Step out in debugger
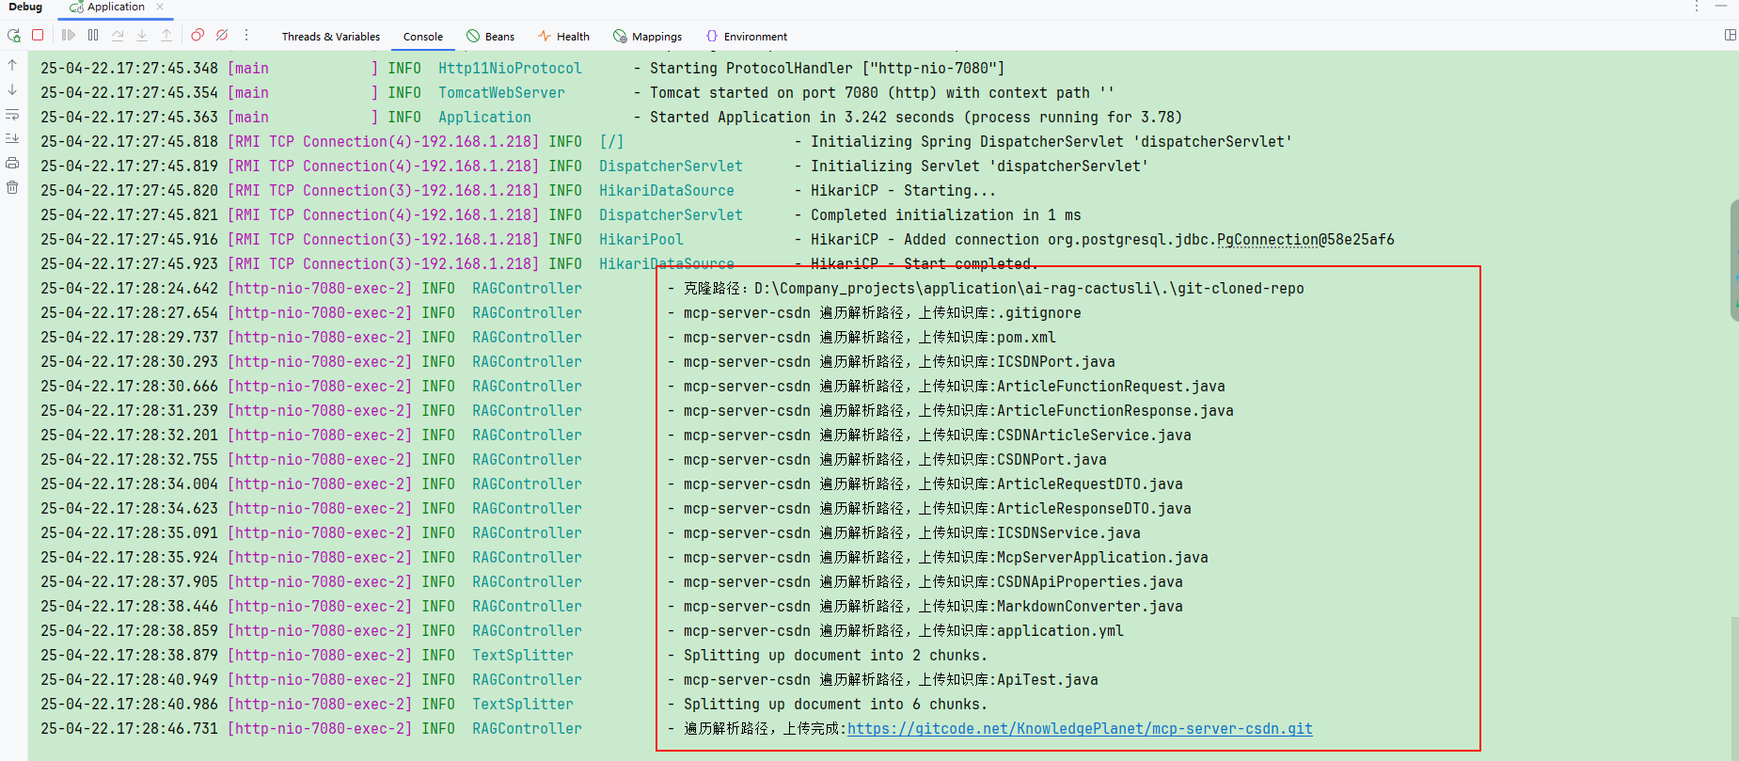 click(x=166, y=35)
